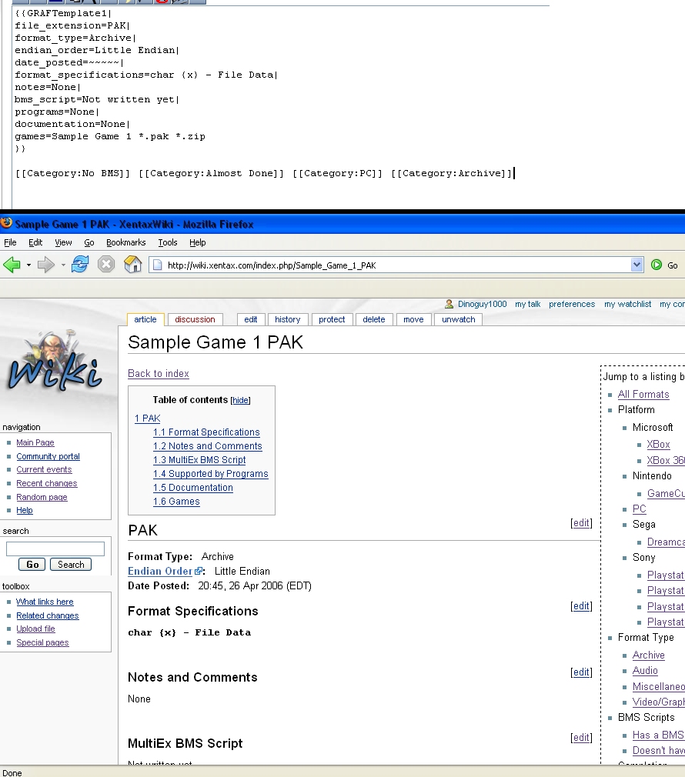Reload the page with the Refresh icon
The height and width of the screenshot is (777, 685).
[x=80, y=265]
